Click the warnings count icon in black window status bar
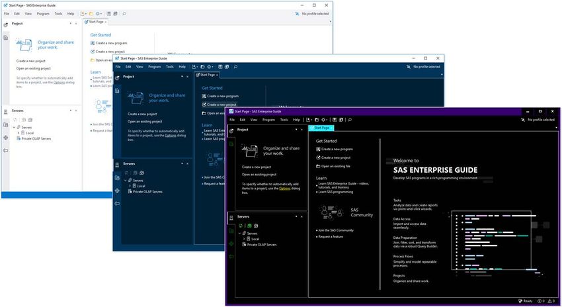The width and height of the screenshot is (562, 307). tap(550, 301)
